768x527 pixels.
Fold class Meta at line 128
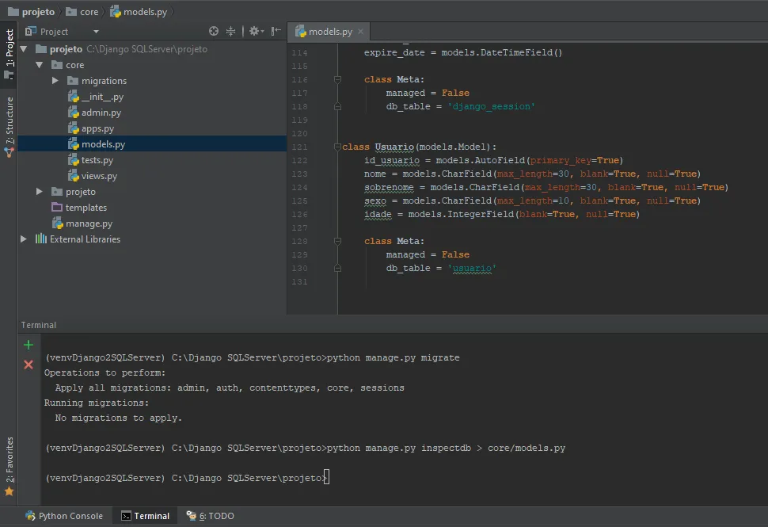coord(337,241)
